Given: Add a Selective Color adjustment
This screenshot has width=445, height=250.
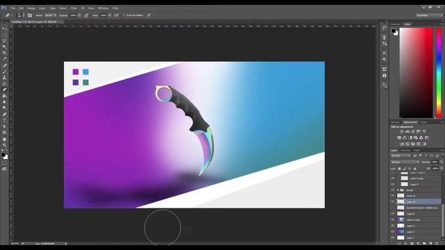Looking at the screenshot, I should tap(424, 144).
